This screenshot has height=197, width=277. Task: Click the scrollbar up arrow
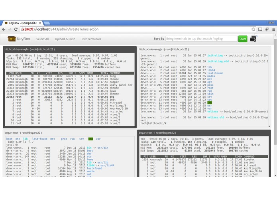click(275, 35)
